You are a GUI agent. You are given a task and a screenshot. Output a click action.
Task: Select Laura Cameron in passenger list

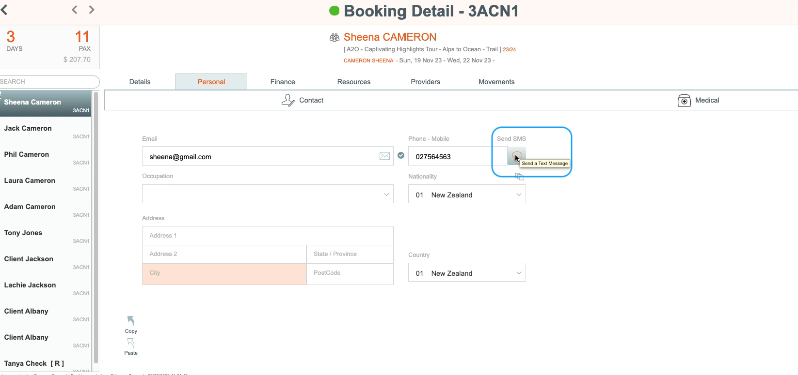[46, 182]
